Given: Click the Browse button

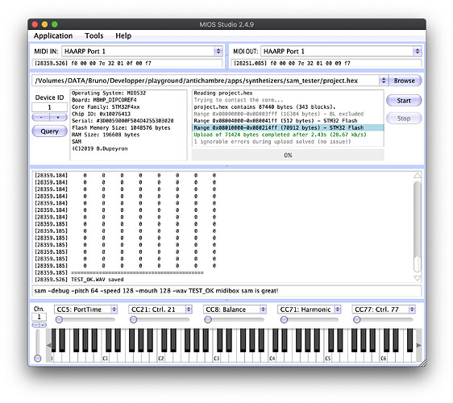Looking at the screenshot, I should coord(404,81).
